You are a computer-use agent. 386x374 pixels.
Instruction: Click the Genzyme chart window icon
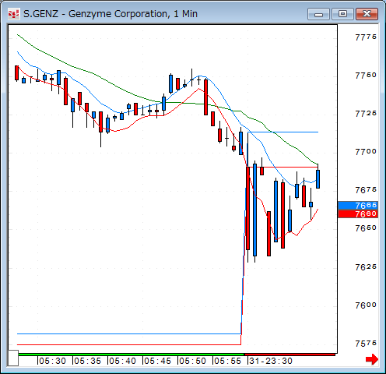13,14
